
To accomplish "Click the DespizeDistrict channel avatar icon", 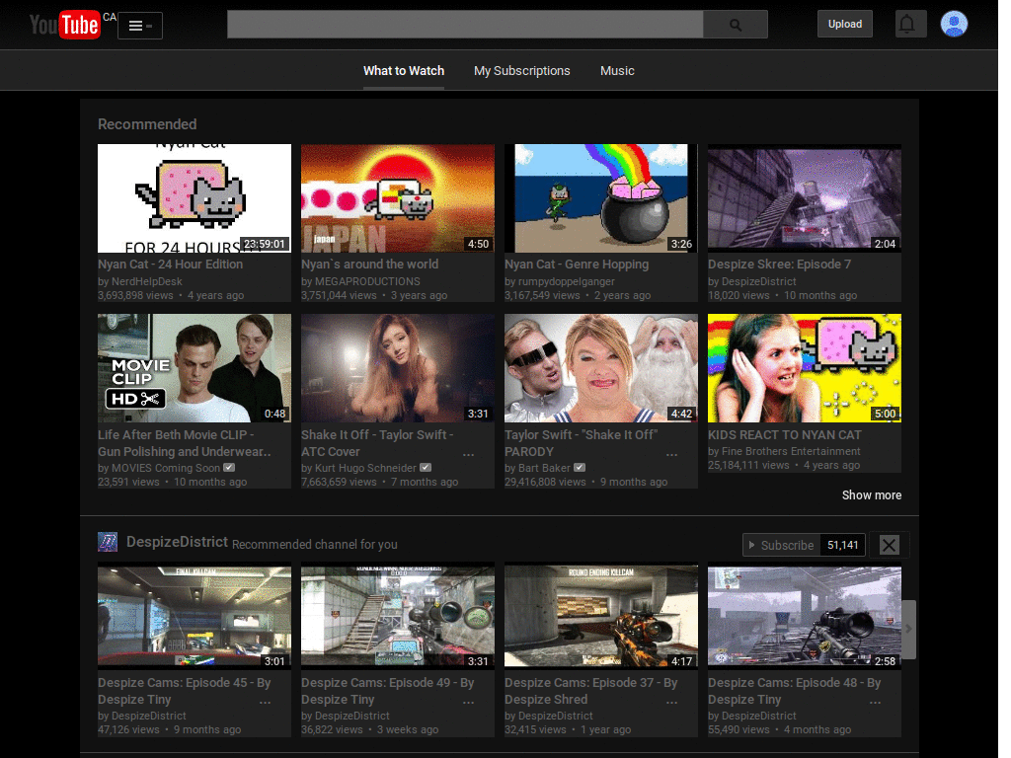I will point(108,542).
